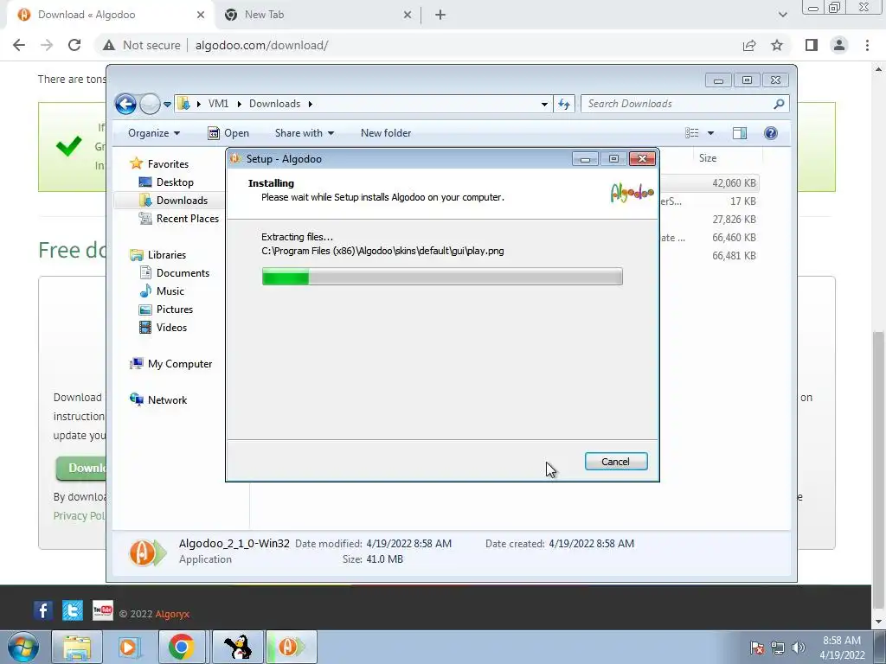The image size is (886, 664).
Task: Click the Not secure warning indicator
Action: click(x=141, y=45)
